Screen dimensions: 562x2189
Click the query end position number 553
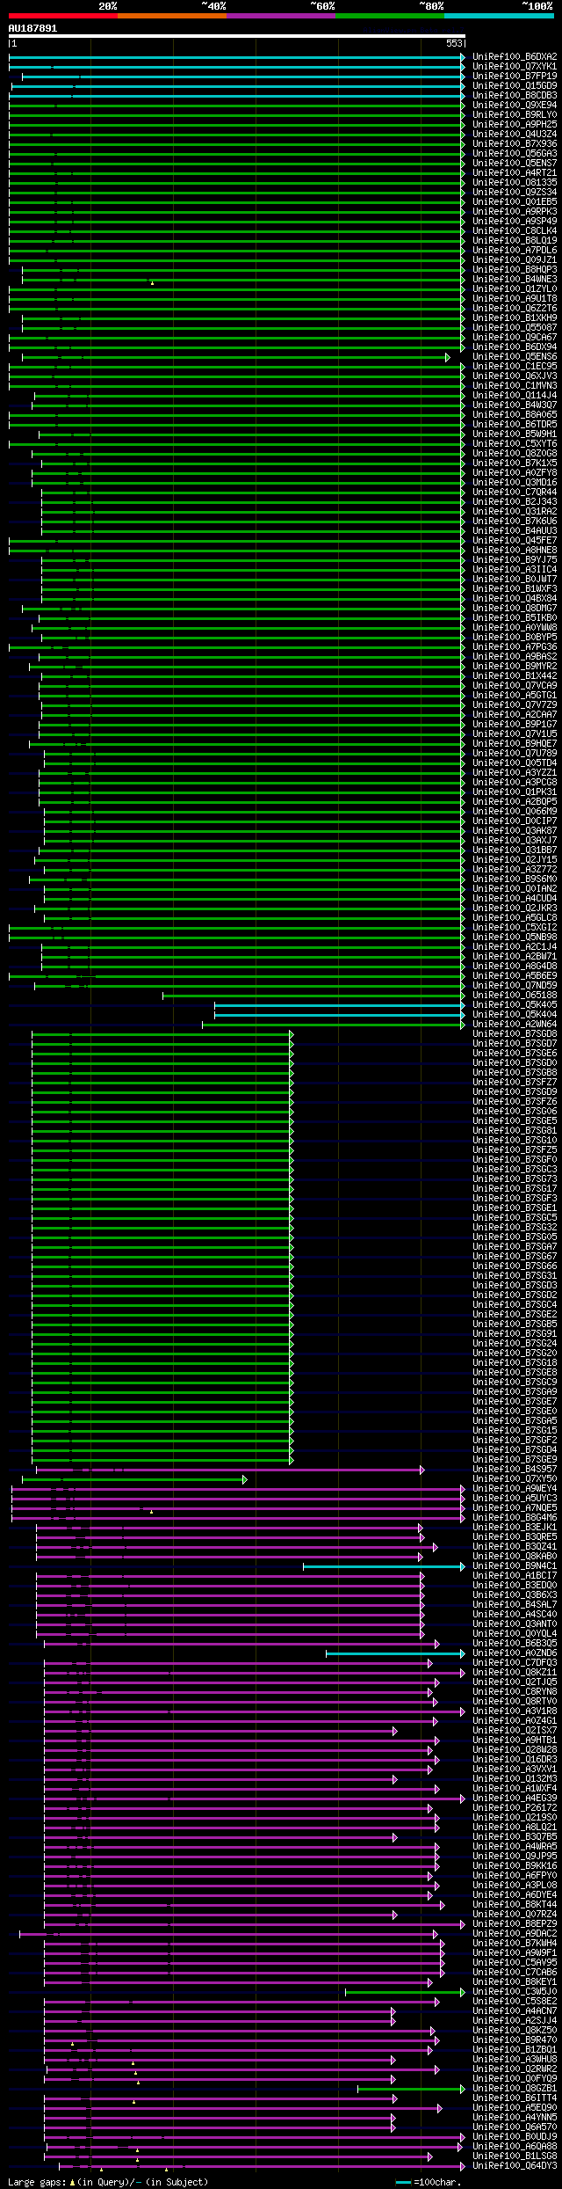pos(454,43)
